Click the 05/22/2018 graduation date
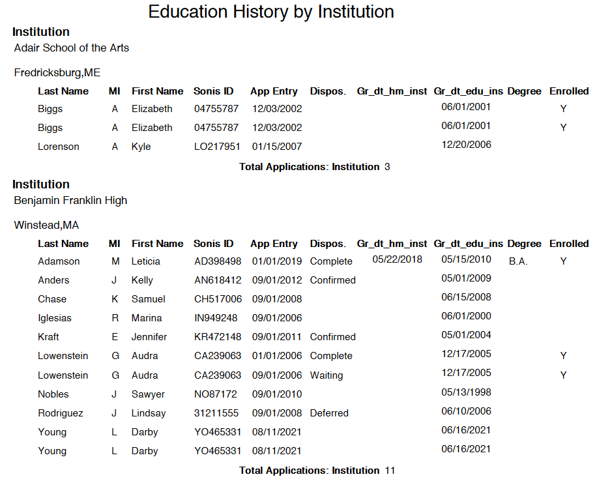 (x=398, y=259)
